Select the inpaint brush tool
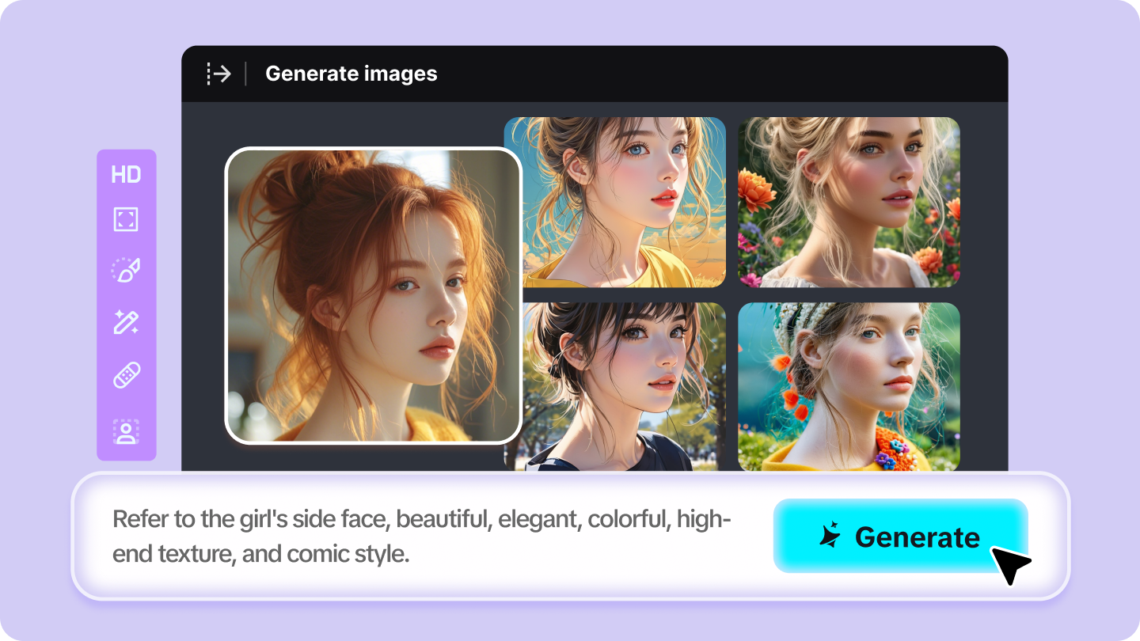The image size is (1140, 641). (x=126, y=270)
